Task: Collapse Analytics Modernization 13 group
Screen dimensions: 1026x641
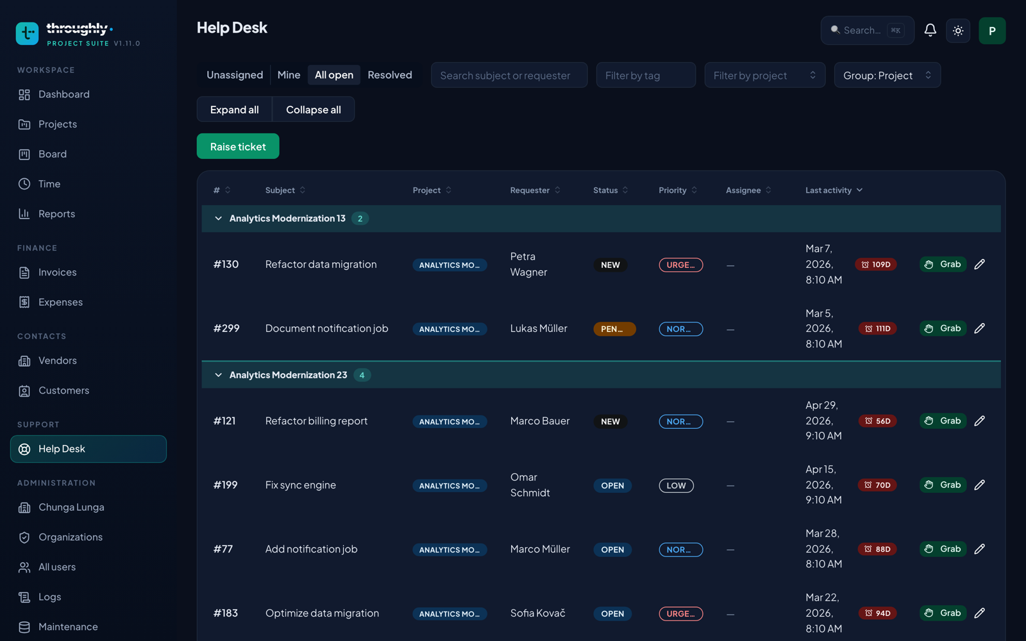Action: [218, 219]
